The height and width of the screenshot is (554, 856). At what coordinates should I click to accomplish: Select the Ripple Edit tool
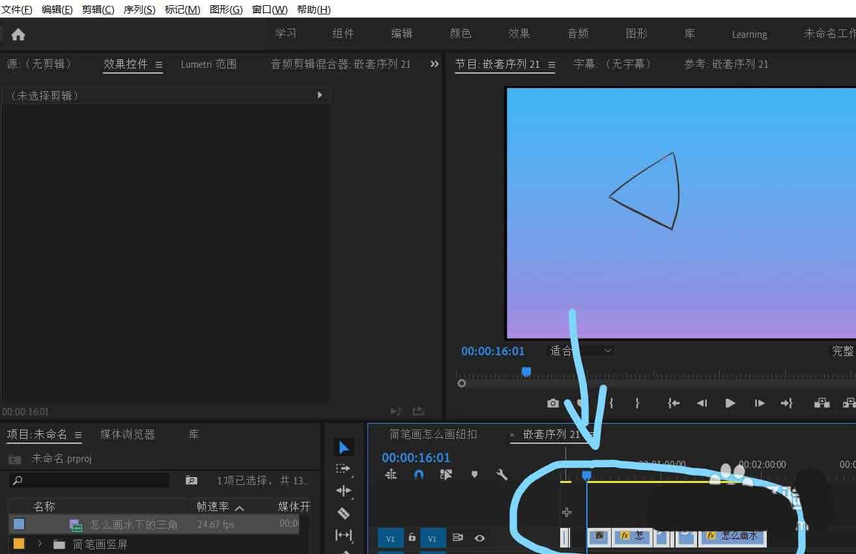pyautogui.click(x=343, y=491)
